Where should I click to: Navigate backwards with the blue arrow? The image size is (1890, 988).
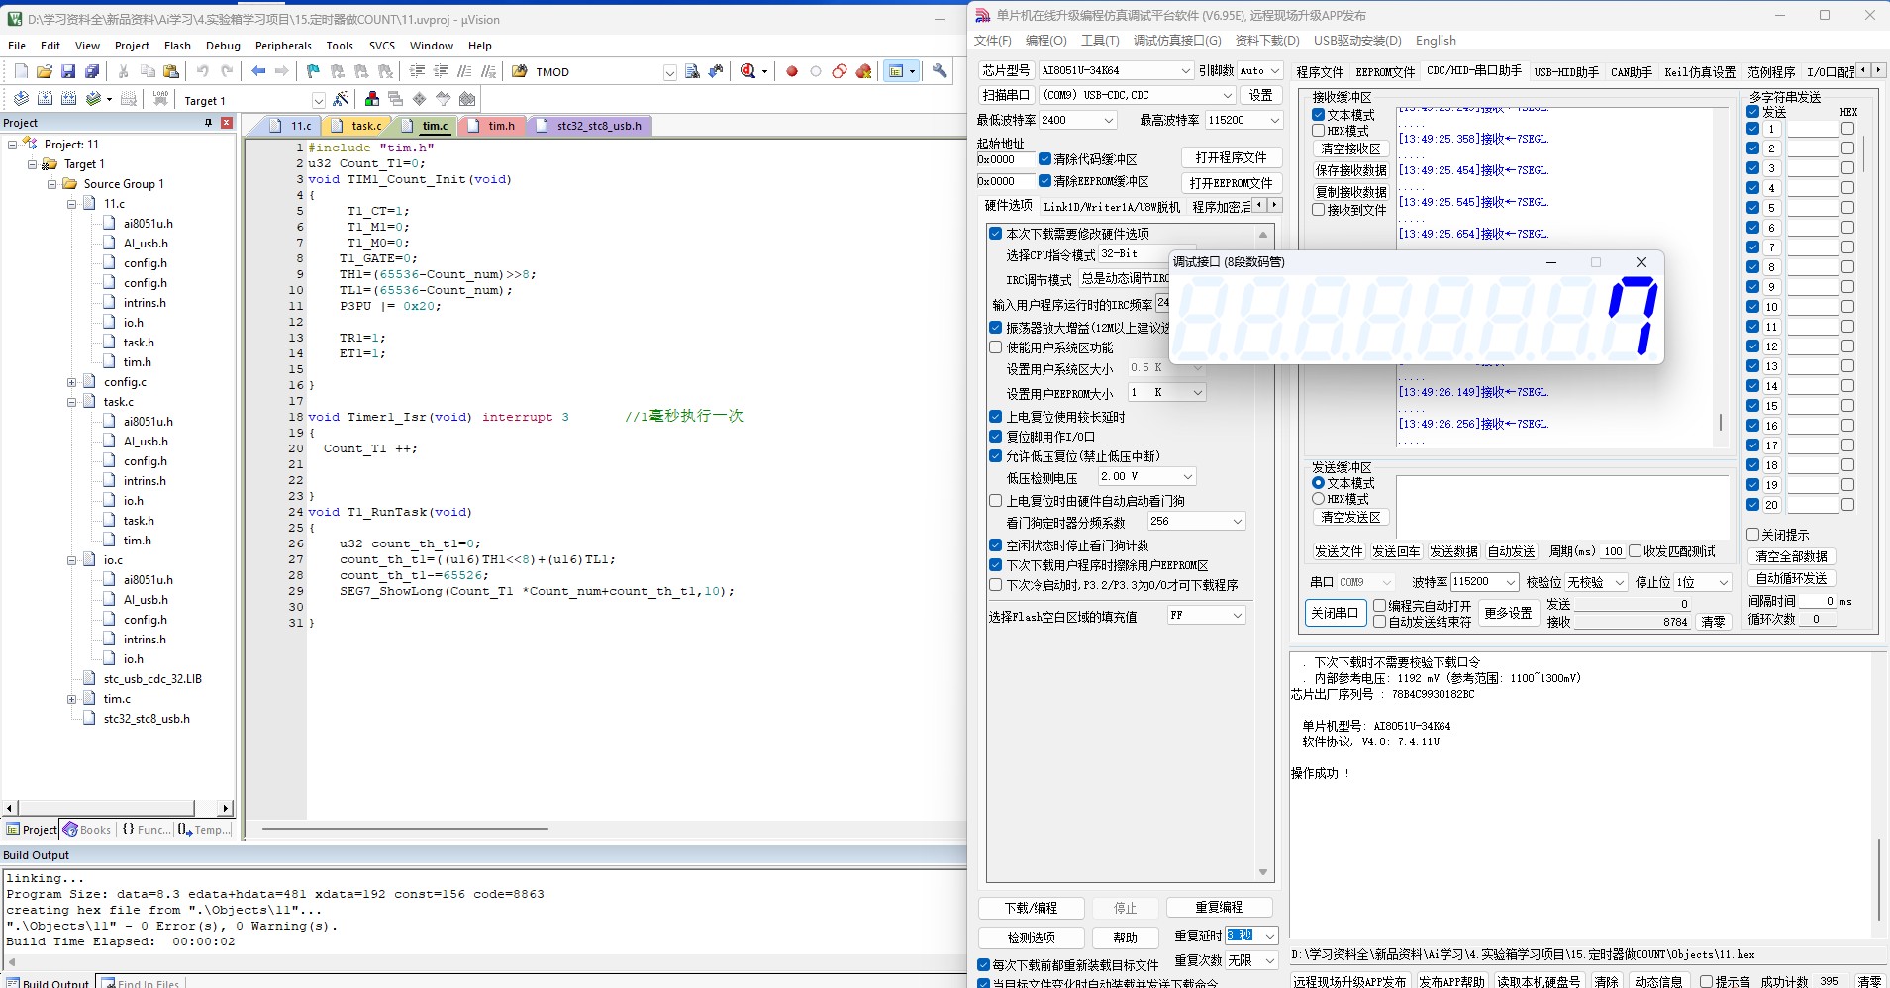tap(258, 71)
